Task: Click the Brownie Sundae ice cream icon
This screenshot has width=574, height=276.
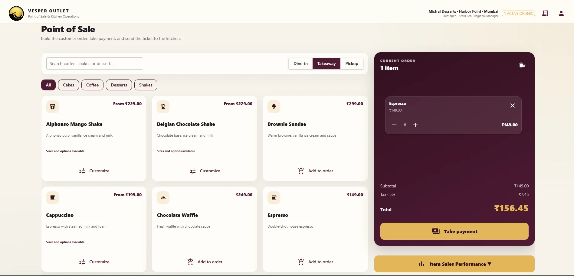Action: [274, 107]
